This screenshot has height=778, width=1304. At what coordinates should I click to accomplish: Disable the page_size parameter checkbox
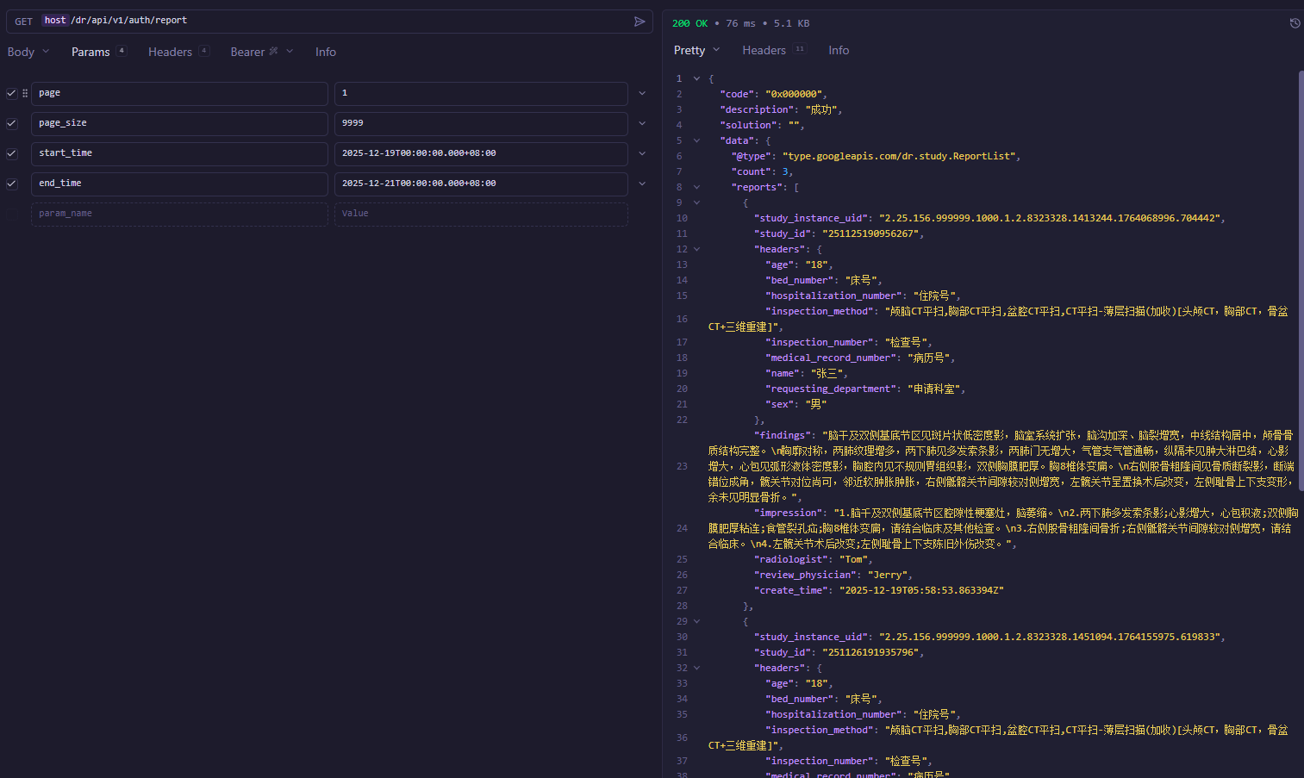12,123
